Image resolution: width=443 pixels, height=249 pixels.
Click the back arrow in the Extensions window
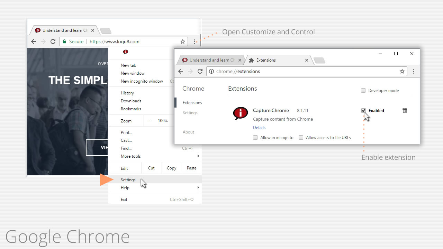[181, 71]
